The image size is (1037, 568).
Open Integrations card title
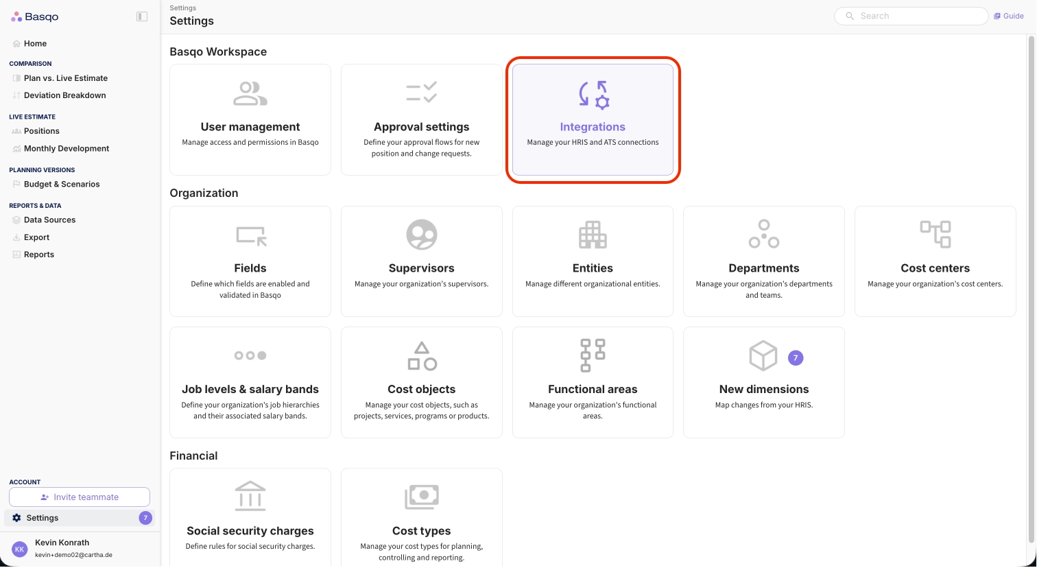[593, 127]
